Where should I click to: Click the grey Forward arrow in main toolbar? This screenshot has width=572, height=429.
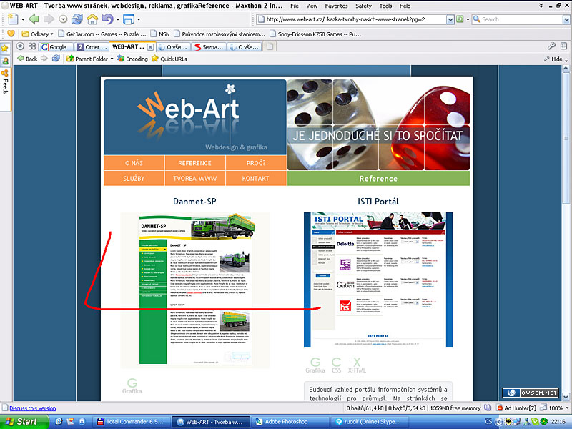49,19
